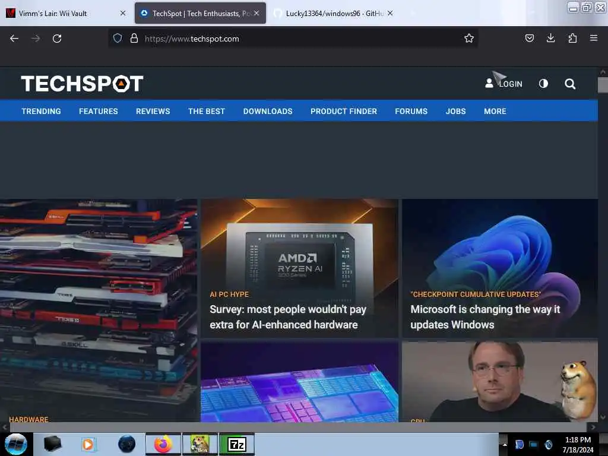The image size is (608, 456).
Task: Open the hamster Box taskbar app
Action: click(x=199, y=444)
